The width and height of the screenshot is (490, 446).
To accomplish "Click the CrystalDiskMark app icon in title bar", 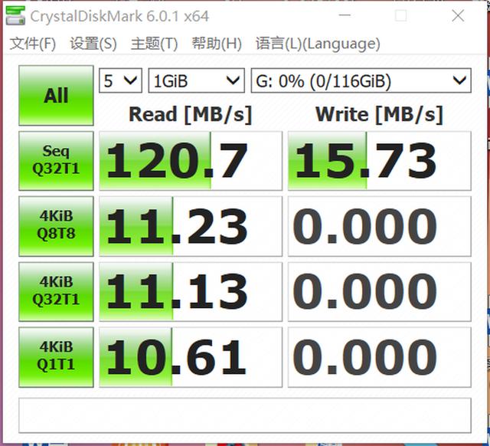I will [x=15, y=15].
